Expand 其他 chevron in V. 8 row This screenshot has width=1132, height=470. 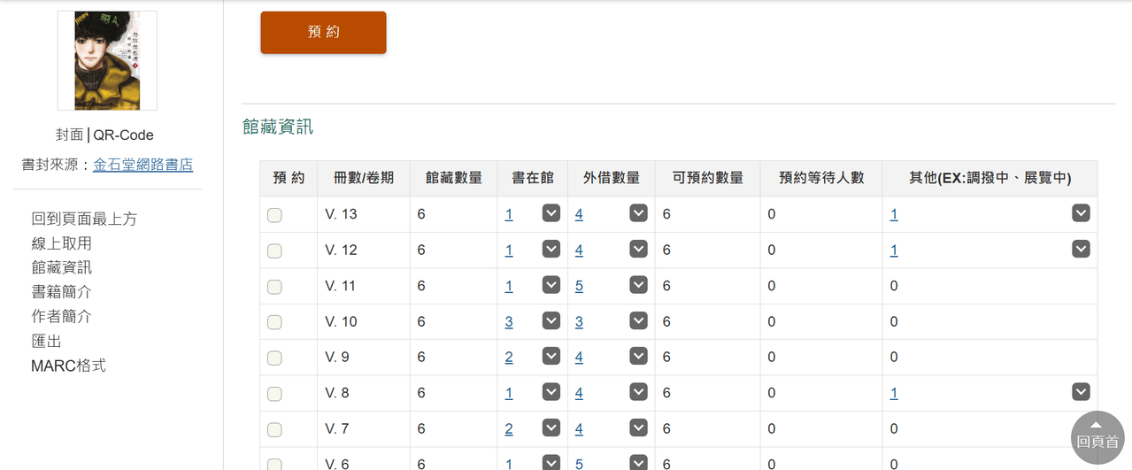pyautogui.click(x=1081, y=392)
